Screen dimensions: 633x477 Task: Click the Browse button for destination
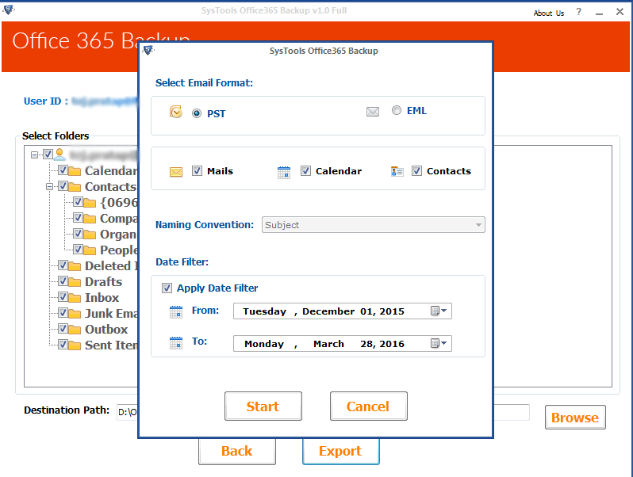[574, 418]
